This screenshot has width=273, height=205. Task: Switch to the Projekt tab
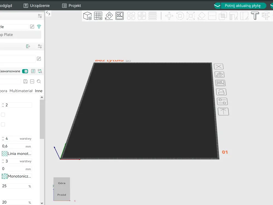[72, 5]
